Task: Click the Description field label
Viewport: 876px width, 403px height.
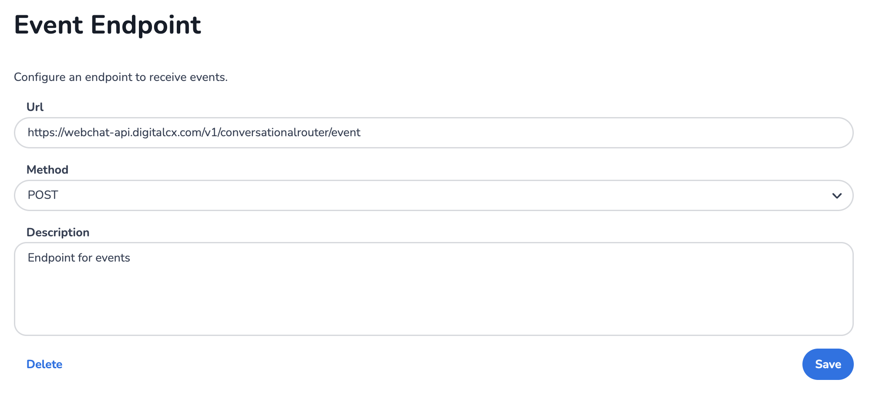Action: pyautogui.click(x=58, y=232)
